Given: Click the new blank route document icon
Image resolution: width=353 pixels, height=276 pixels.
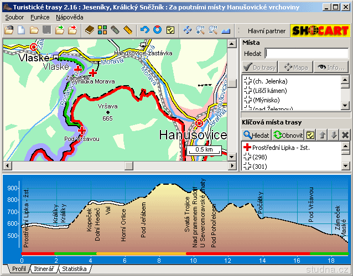Looking at the screenshot, I should coord(22,30).
